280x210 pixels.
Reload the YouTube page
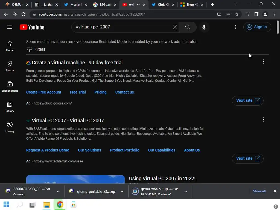(x=24, y=14)
